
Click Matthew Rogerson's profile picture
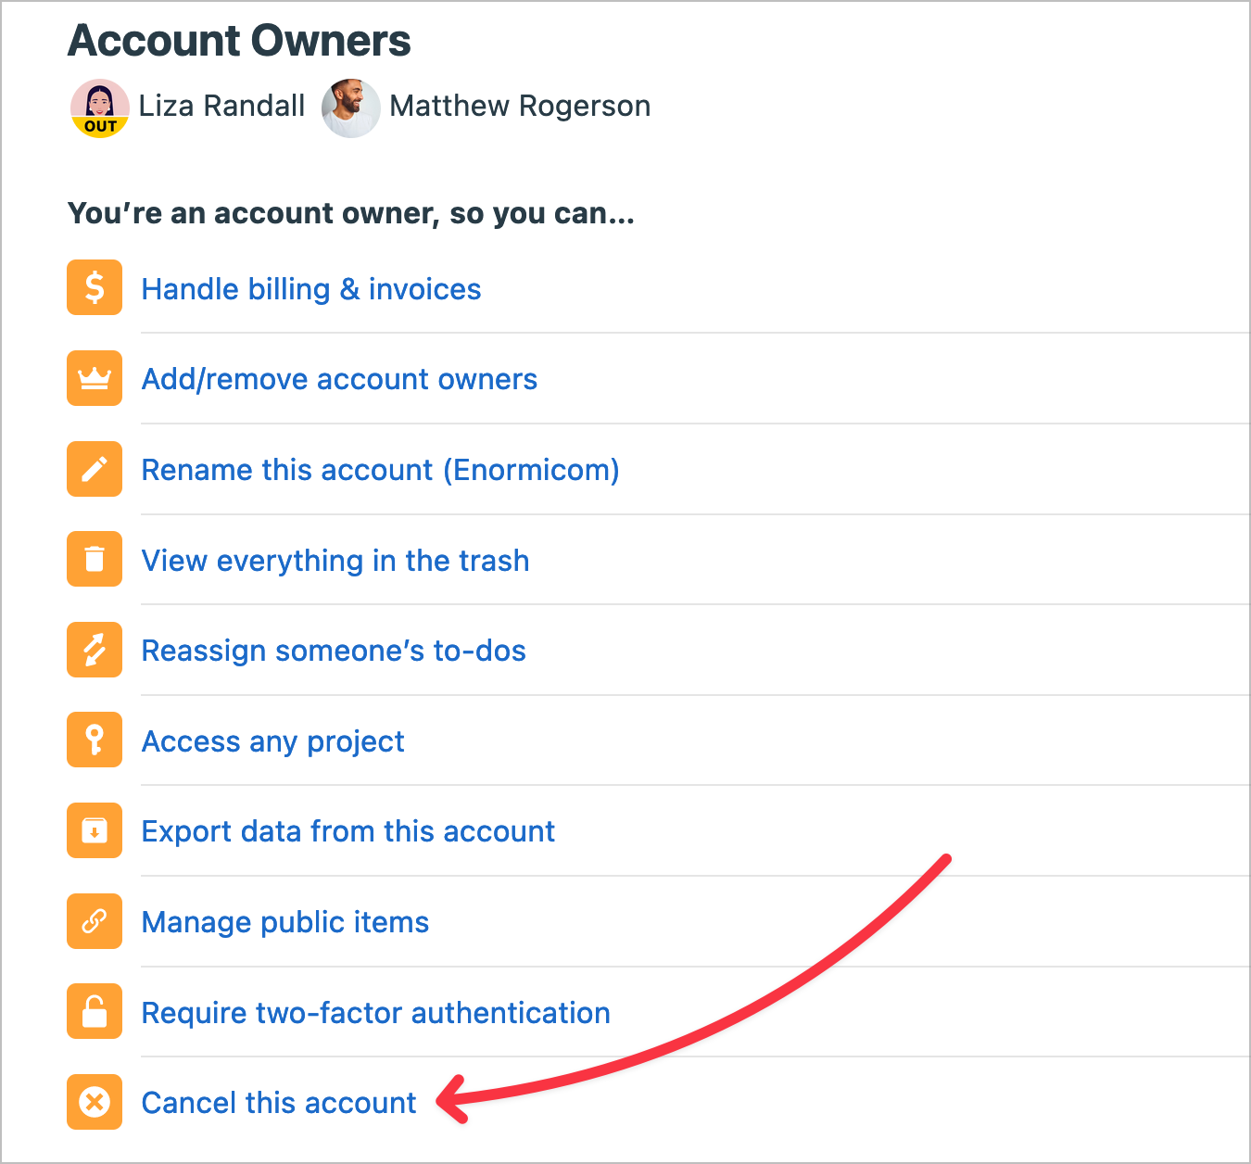click(350, 107)
